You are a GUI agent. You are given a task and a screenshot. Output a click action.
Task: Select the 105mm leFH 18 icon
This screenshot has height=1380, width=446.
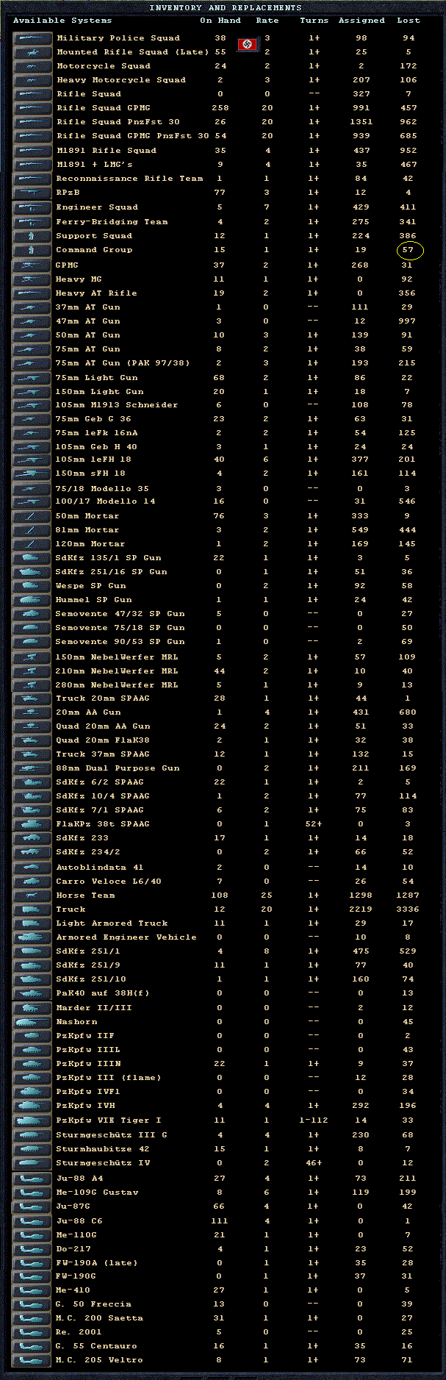point(32,460)
